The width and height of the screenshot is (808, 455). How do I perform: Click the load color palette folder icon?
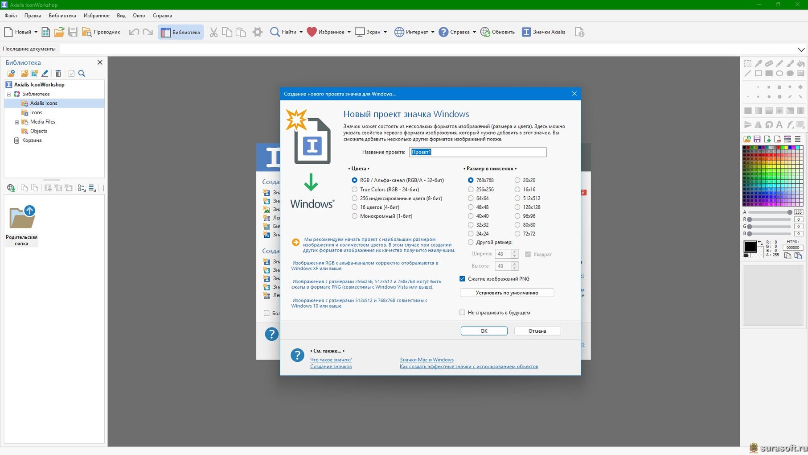[x=747, y=139]
